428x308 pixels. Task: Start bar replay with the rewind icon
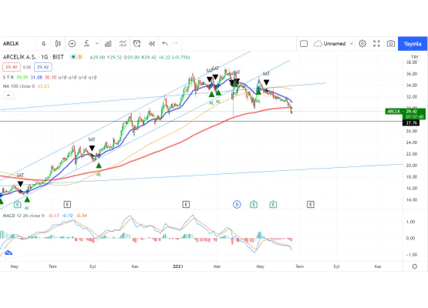pos(152,44)
